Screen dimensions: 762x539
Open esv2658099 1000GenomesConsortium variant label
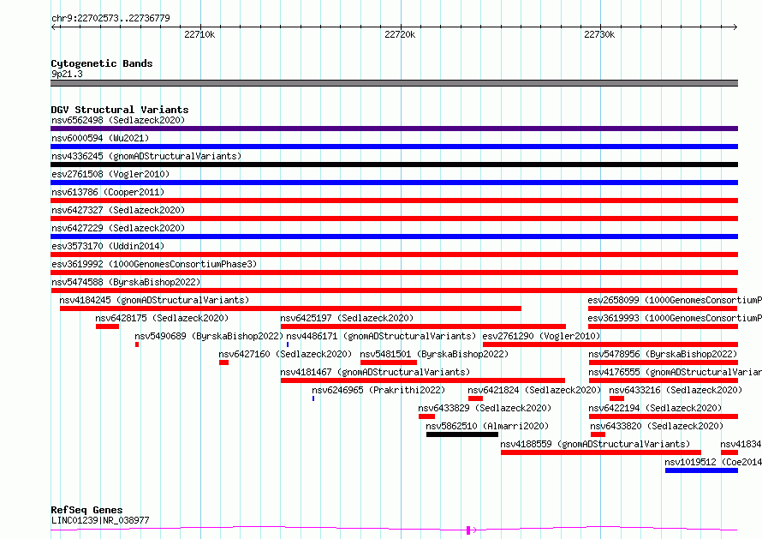tap(675, 300)
